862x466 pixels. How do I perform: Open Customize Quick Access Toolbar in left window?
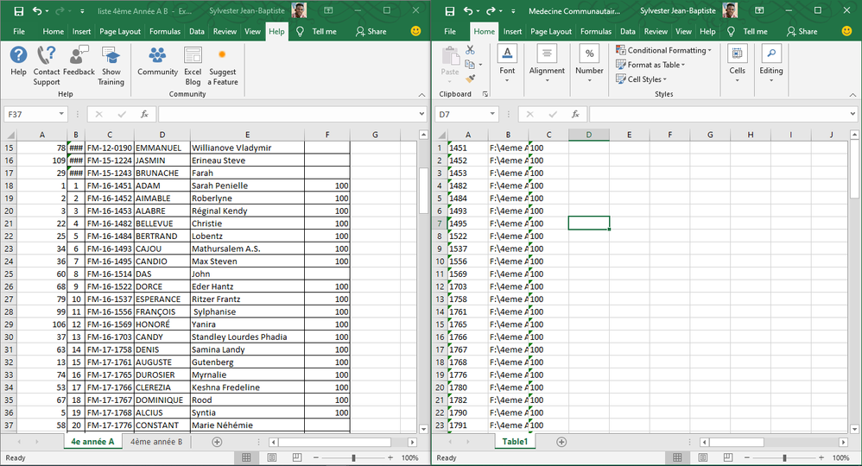click(x=82, y=11)
